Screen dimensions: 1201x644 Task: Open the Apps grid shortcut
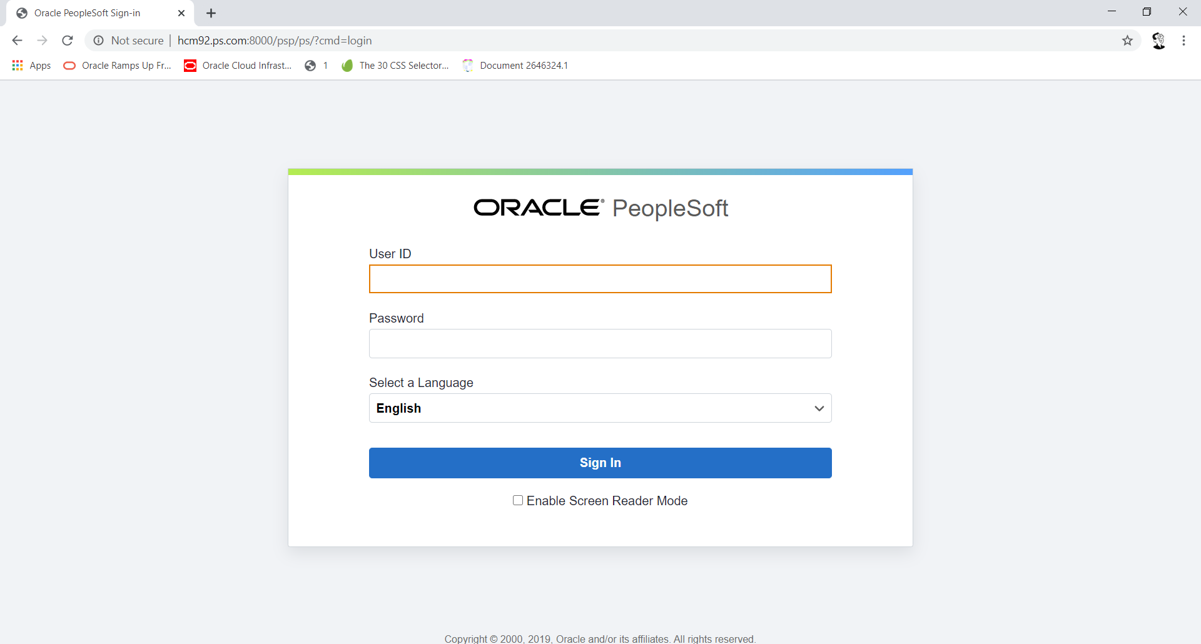click(31, 66)
